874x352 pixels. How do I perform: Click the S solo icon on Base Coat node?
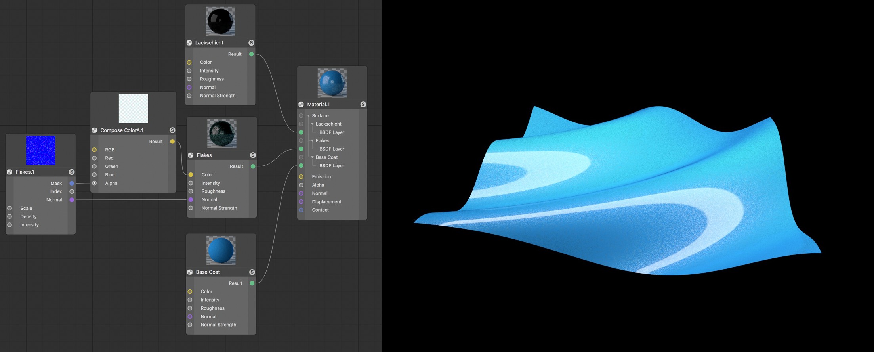(x=252, y=272)
